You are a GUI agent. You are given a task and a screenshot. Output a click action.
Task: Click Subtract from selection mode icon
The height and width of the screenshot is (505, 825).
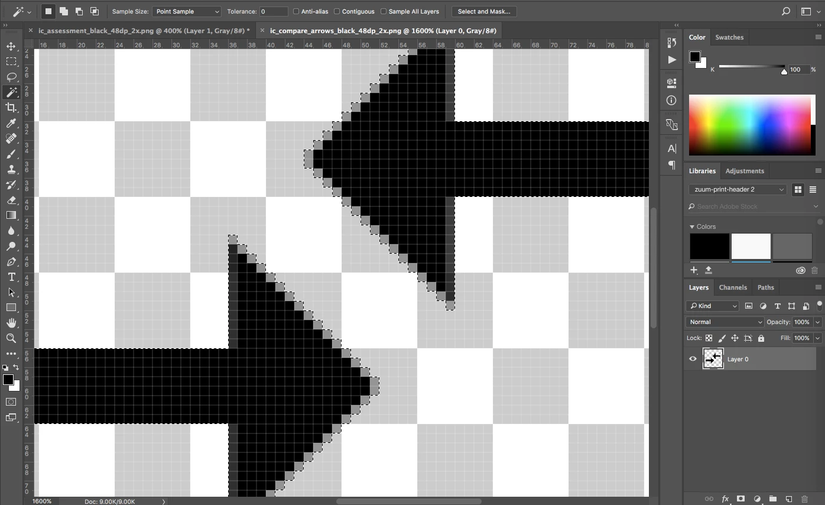click(x=79, y=11)
